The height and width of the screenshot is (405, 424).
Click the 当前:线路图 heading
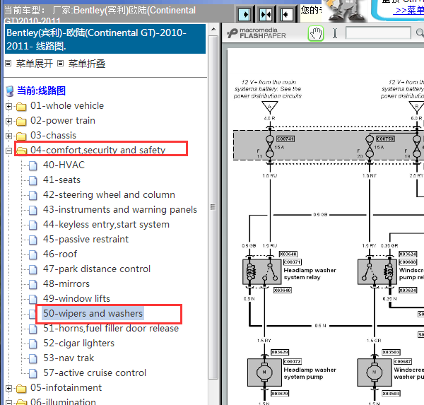[x=42, y=90]
